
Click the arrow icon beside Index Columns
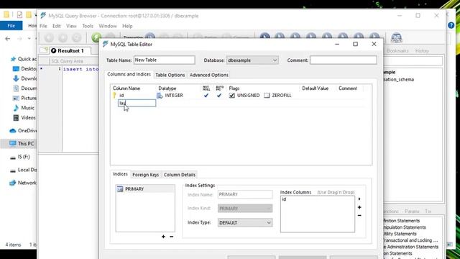[x=359, y=199]
